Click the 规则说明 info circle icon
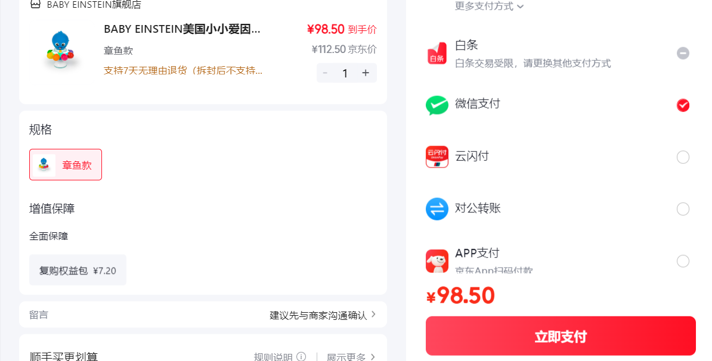This screenshot has height=361, width=712. (x=301, y=357)
